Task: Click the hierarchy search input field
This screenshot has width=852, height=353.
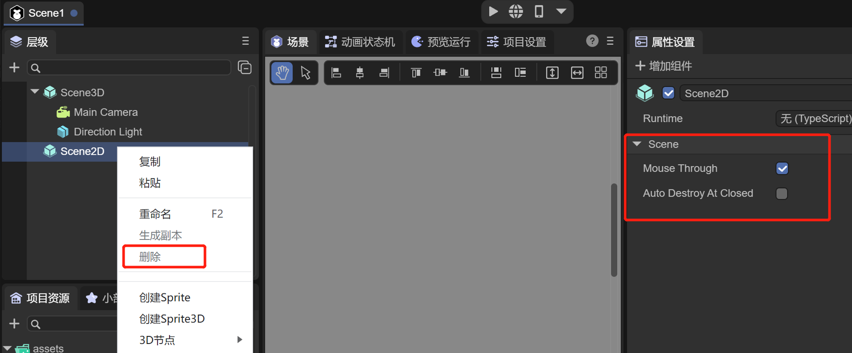Action: pyautogui.click(x=129, y=68)
